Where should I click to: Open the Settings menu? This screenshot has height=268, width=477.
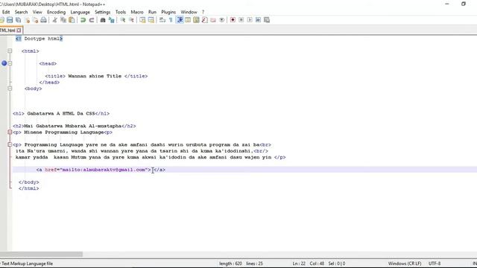click(103, 12)
